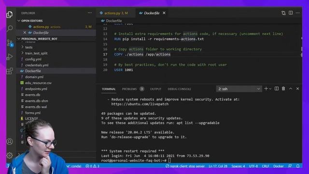This screenshot has width=309, height=174.
Task: Open the Explorer view in activity bar
Action: point(10,14)
